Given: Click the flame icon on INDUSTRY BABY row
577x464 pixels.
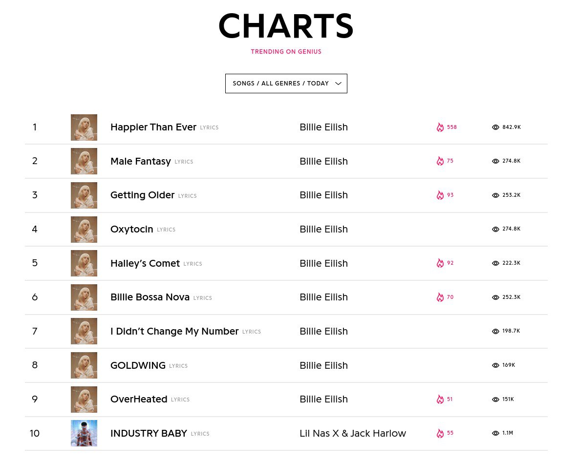Looking at the screenshot, I should 440,433.
